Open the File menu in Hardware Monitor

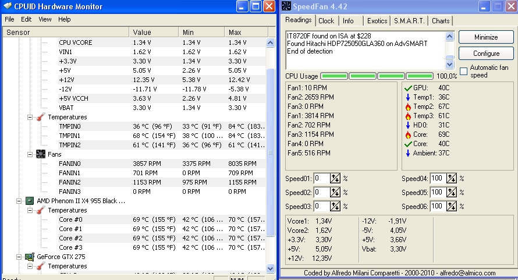(9, 19)
